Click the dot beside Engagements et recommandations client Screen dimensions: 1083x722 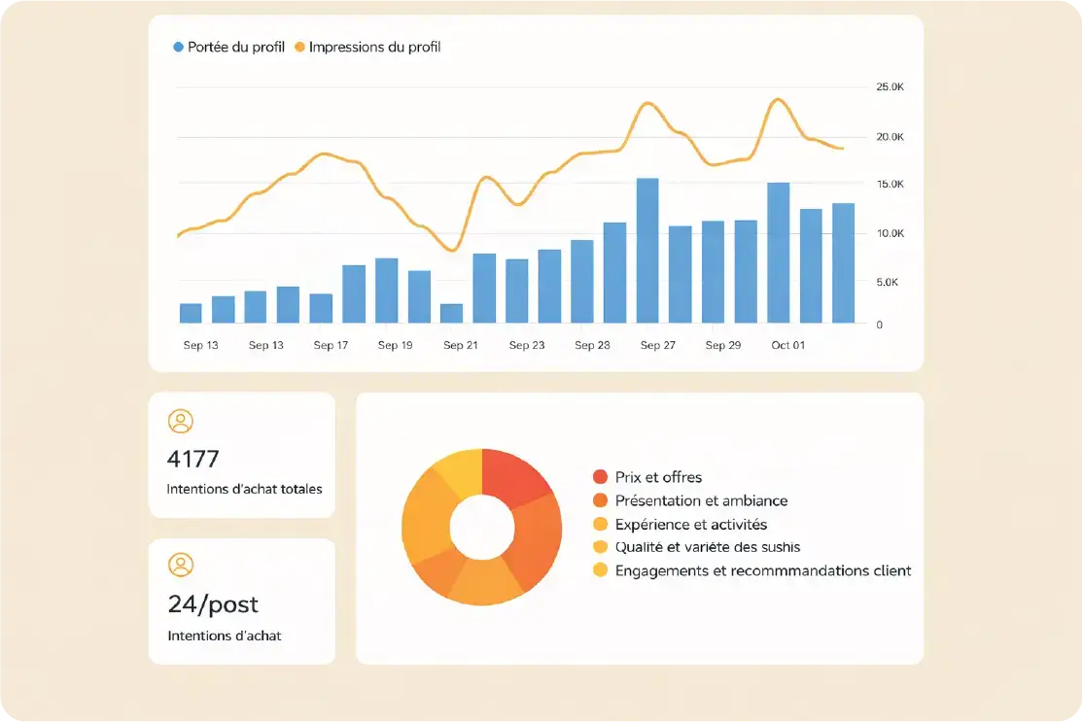600,570
